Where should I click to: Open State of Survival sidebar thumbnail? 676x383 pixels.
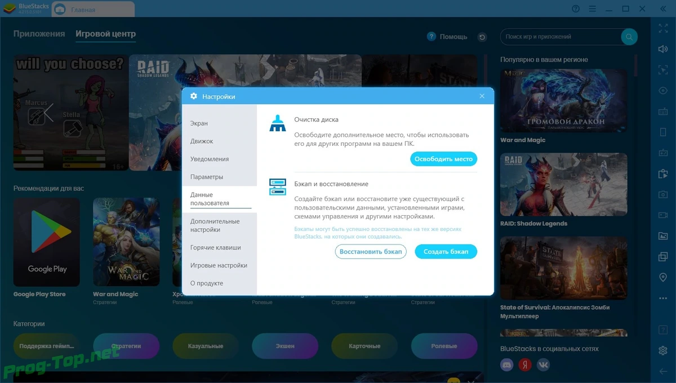[x=563, y=269]
